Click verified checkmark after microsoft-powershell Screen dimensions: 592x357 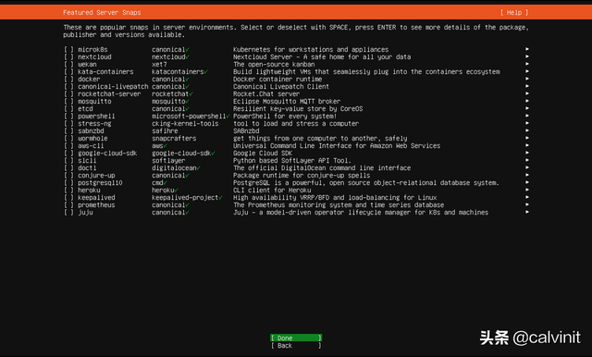pyautogui.click(x=228, y=117)
